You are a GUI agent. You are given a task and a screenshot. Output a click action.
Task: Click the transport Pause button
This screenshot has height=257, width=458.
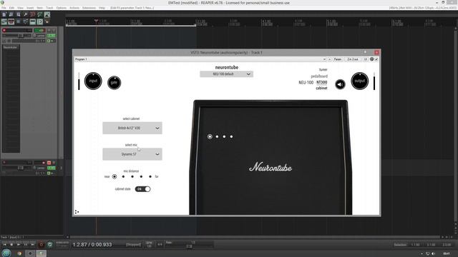pyautogui.click(x=26, y=244)
